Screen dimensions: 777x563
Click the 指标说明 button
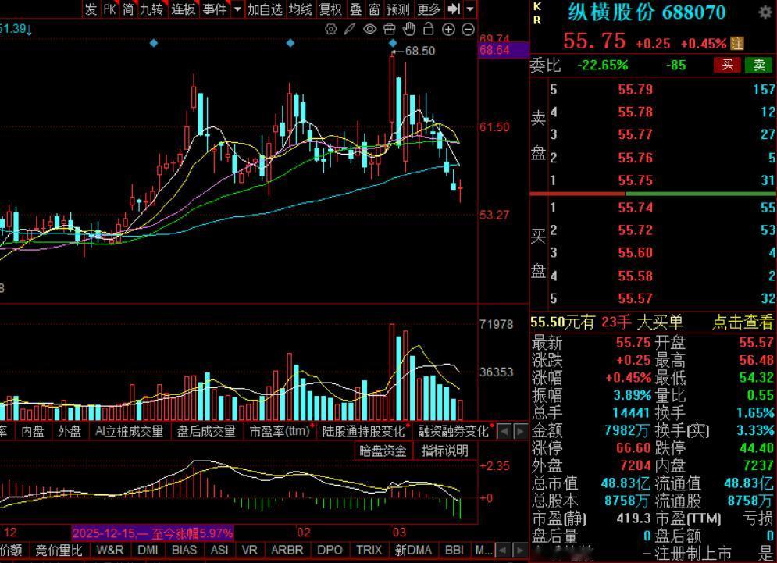tap(444, 451)
